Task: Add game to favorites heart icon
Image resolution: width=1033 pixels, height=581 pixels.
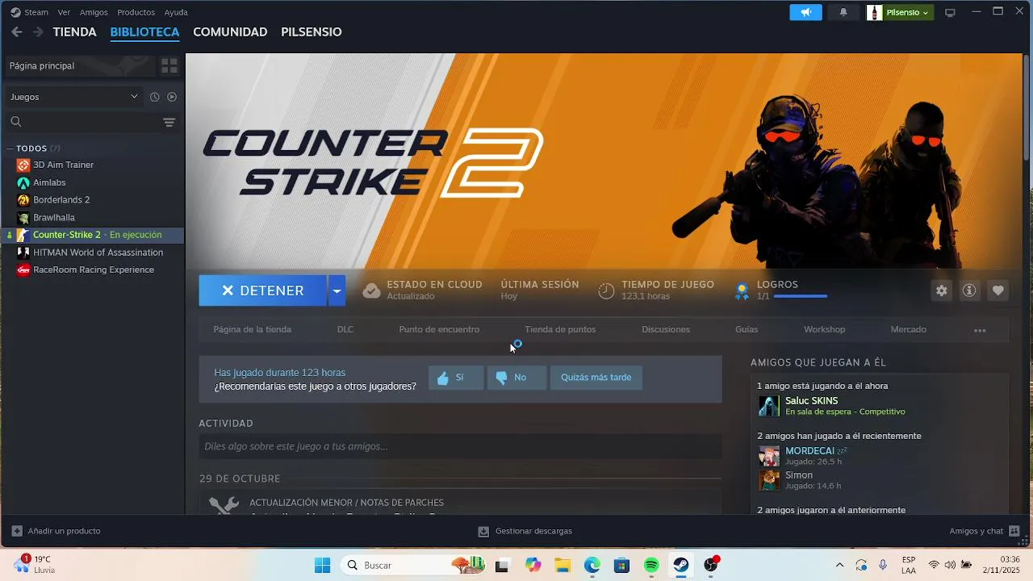Action: pos(998,290)
